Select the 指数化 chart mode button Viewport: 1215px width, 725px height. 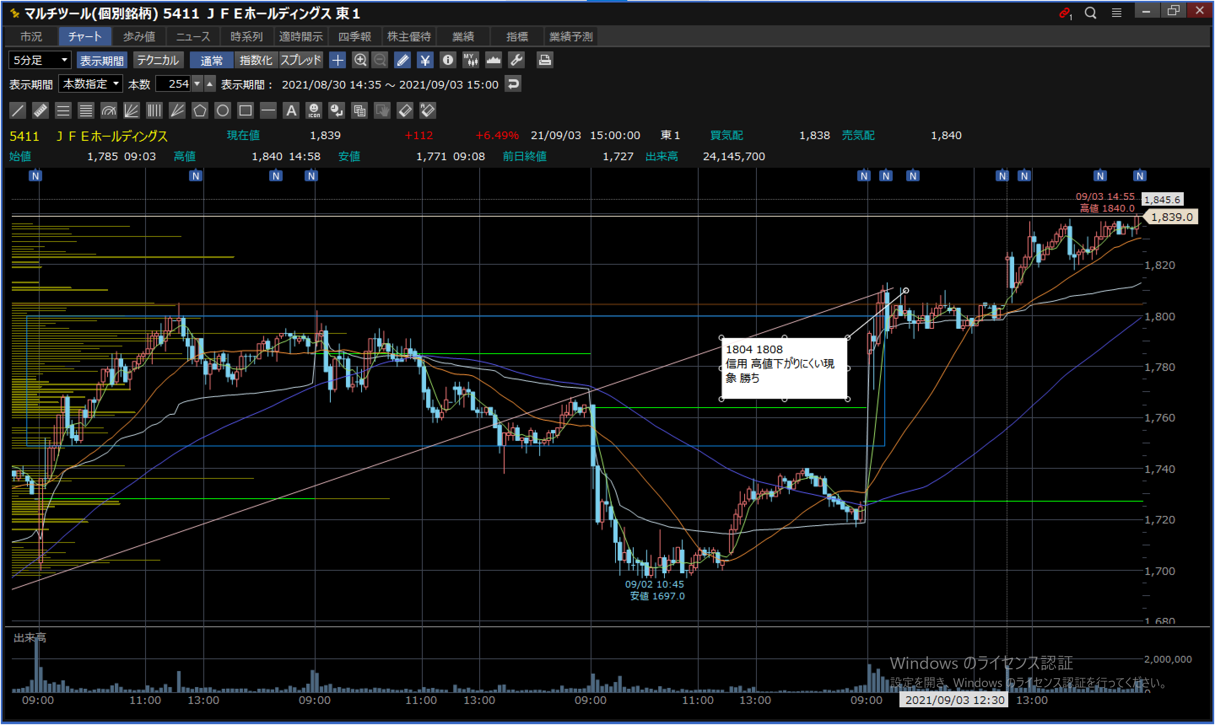coord(256,60)
